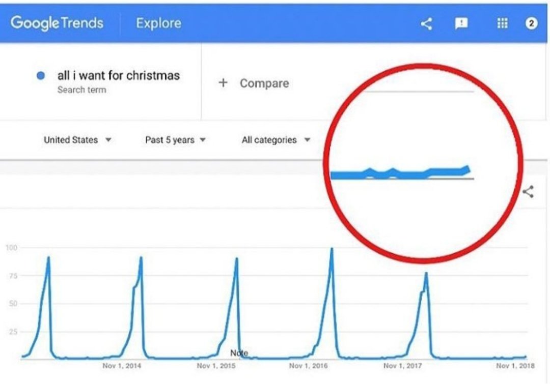Image resolution: width=550 pixels, height=384 pixels.
Task: Open the Note marker on chart
Action: [239, 353]
